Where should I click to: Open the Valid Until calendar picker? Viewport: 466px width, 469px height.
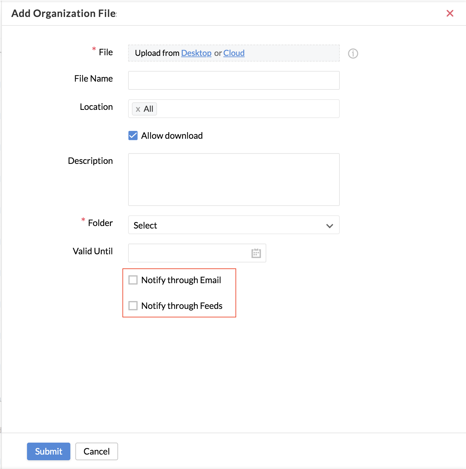(256, 253)
